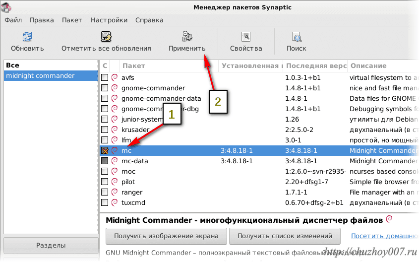Image resolution: width=420 pixels, height=262 pixels.
Task: Click the Обновить reload icon
Action: pyautogui.click(x=27, y=37)
